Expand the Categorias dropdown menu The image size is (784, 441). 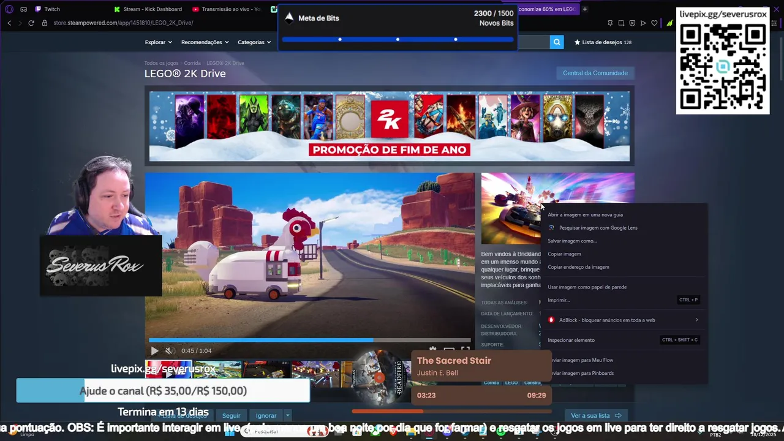click(x=254, y=42)
